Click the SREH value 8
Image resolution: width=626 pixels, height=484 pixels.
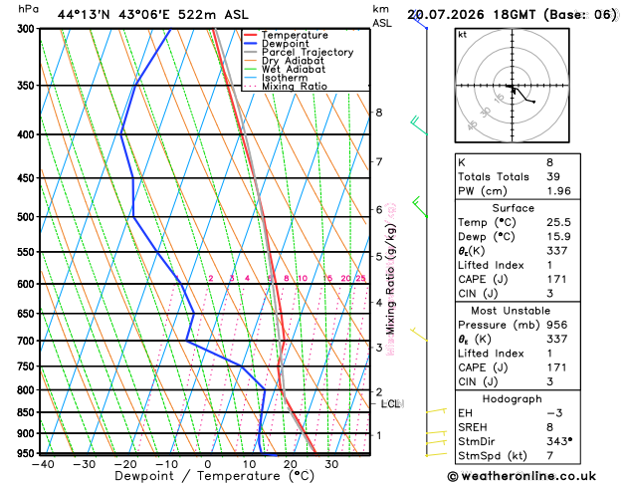pyautogui.click(x=549, y=427)
